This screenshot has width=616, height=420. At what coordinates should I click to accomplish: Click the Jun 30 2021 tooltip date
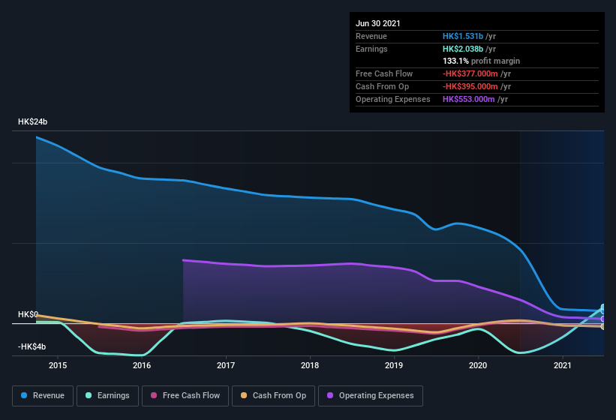tap(378, 23)
